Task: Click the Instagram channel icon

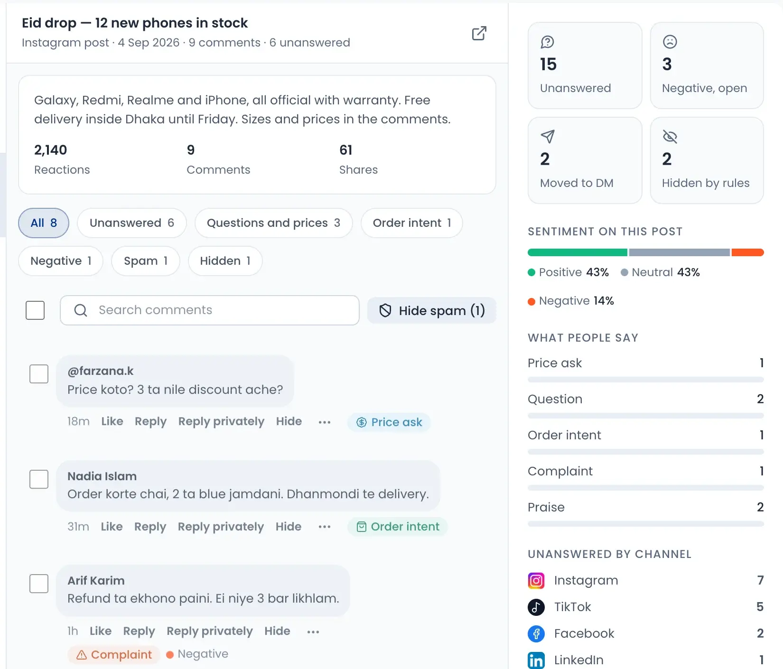Action: (x=536, y=580)
